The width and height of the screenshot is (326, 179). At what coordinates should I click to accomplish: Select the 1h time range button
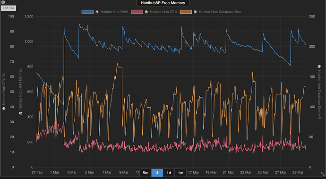point(157,173)
